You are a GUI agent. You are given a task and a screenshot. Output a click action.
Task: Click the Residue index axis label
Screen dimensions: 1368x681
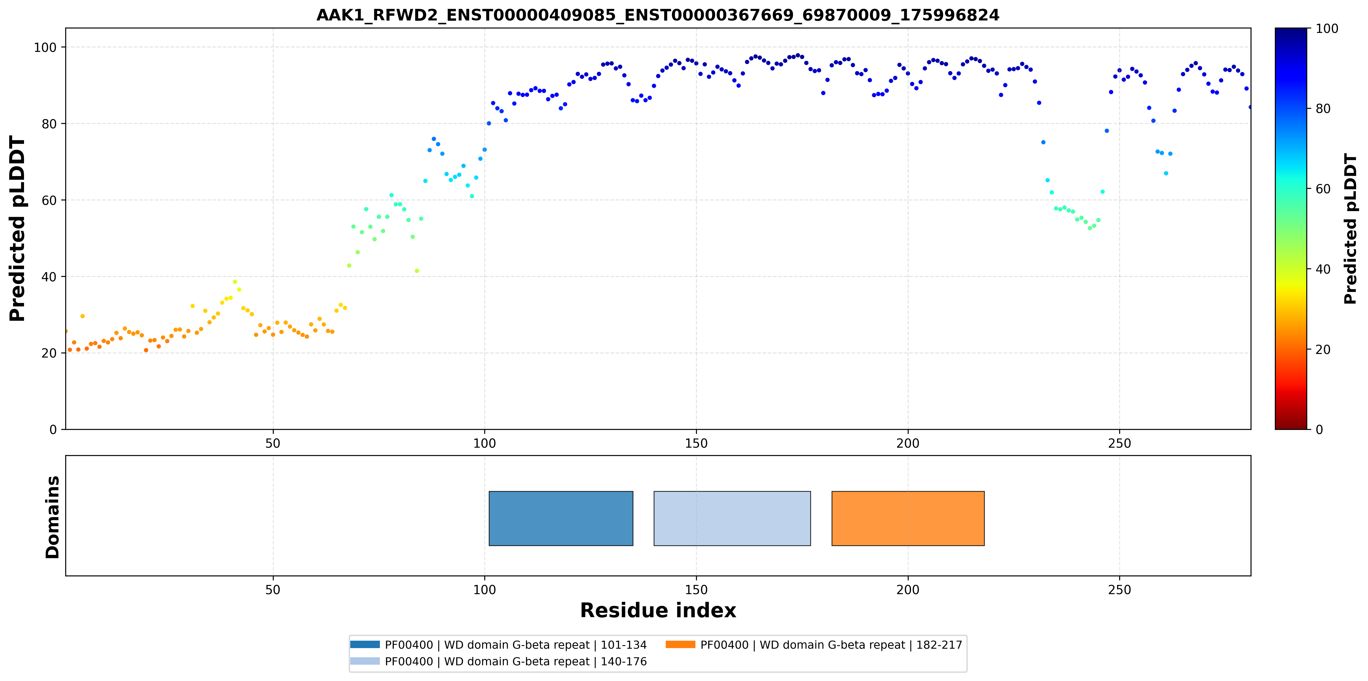658,610
